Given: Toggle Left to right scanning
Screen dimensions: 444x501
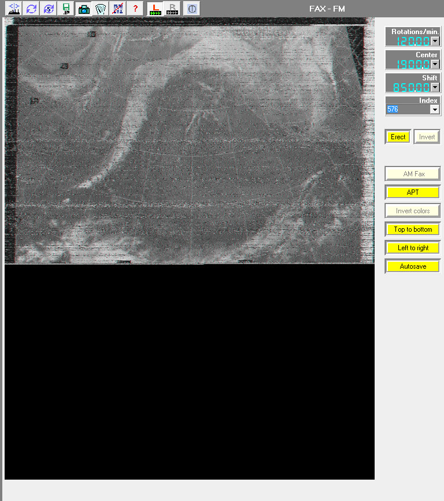Looking at the screenshot, I should (x=413, y=248).
